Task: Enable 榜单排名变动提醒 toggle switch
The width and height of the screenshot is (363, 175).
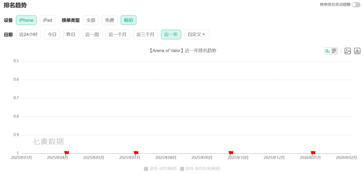Action: [x=356, y=5]
